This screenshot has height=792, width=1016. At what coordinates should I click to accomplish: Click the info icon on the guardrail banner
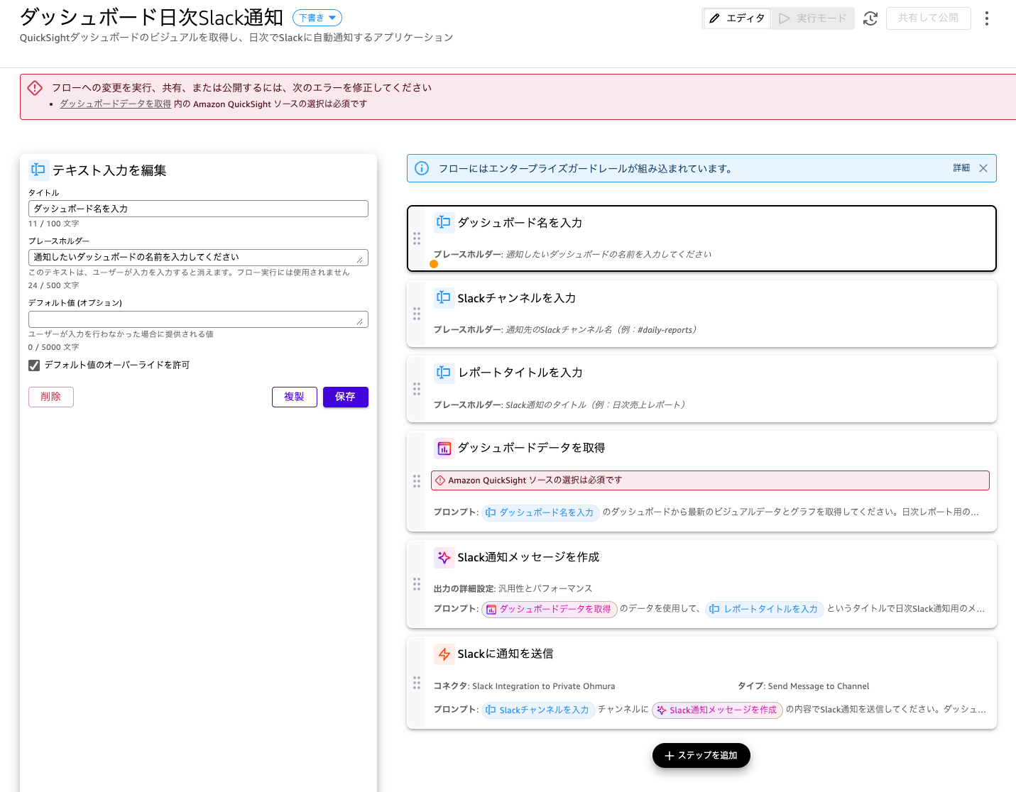click(x=422, y=167)
